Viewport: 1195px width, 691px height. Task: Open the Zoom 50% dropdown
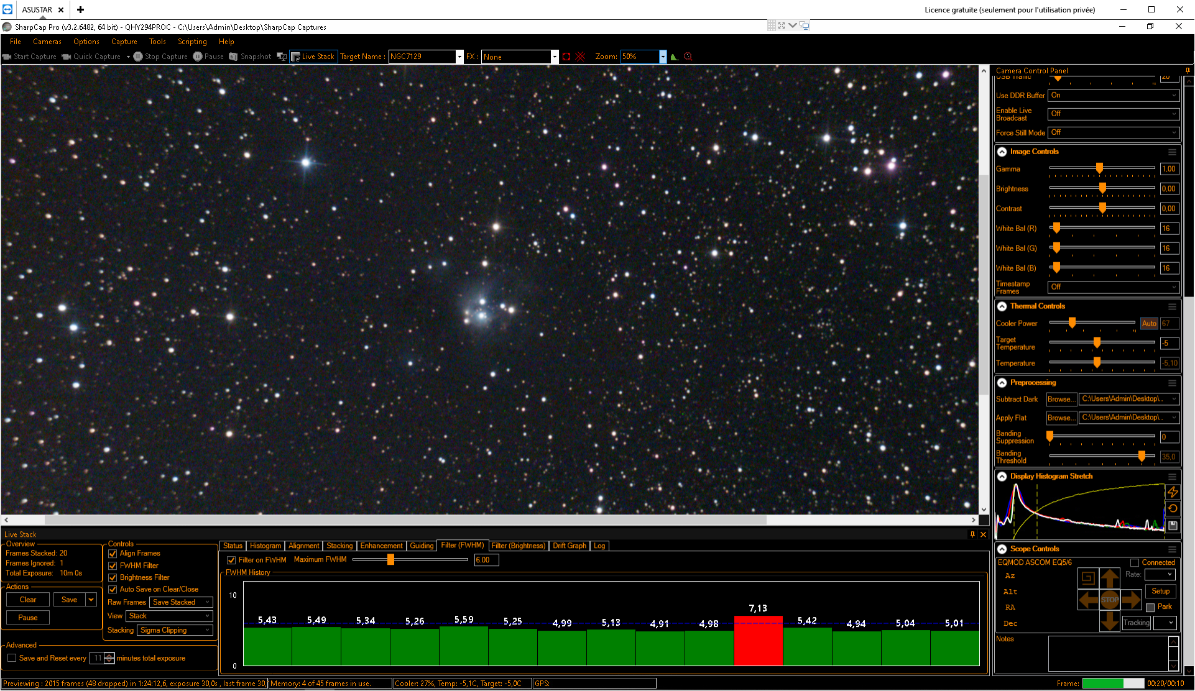663,57
